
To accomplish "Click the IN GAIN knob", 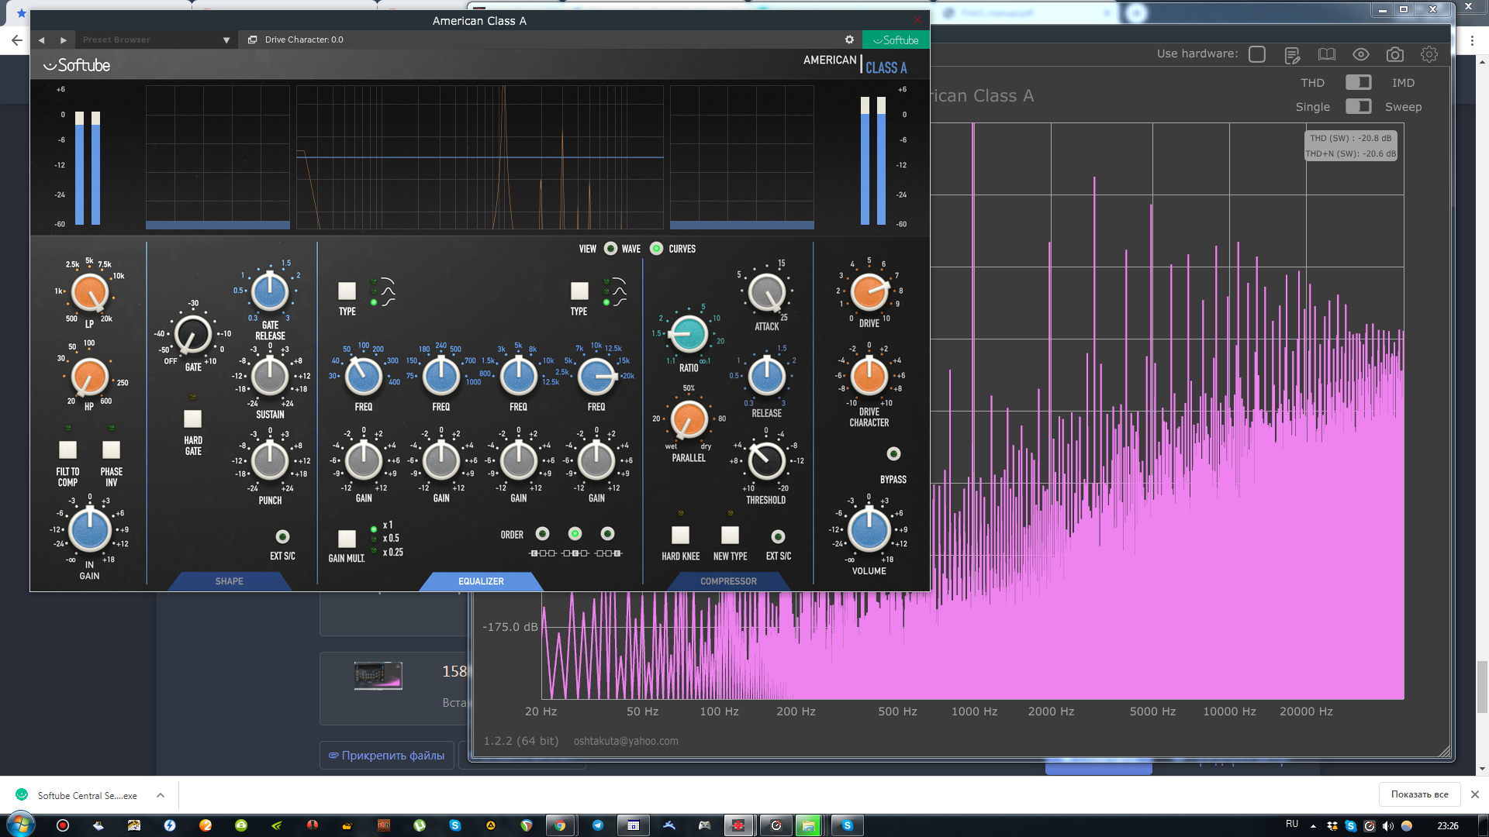I will point(90,529).
